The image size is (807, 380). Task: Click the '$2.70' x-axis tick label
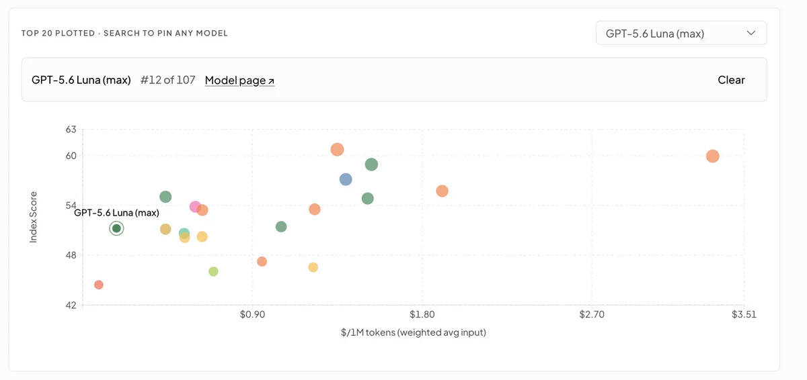coord(592,314)
